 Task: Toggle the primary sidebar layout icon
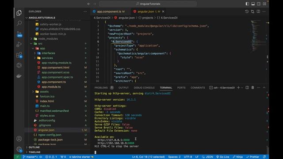247,4
